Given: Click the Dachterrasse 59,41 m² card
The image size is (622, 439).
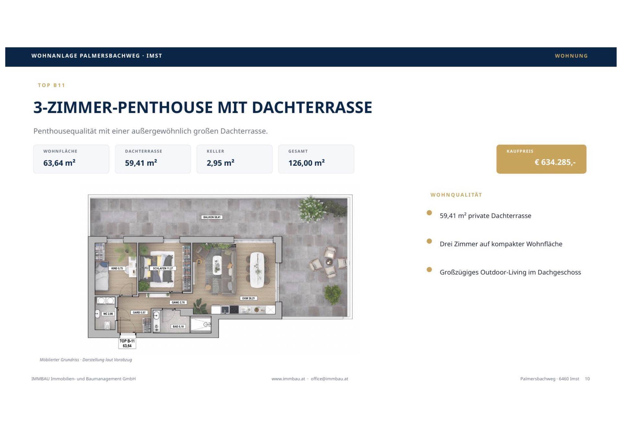Looking at the screenshot, I should tap(153, 159).
